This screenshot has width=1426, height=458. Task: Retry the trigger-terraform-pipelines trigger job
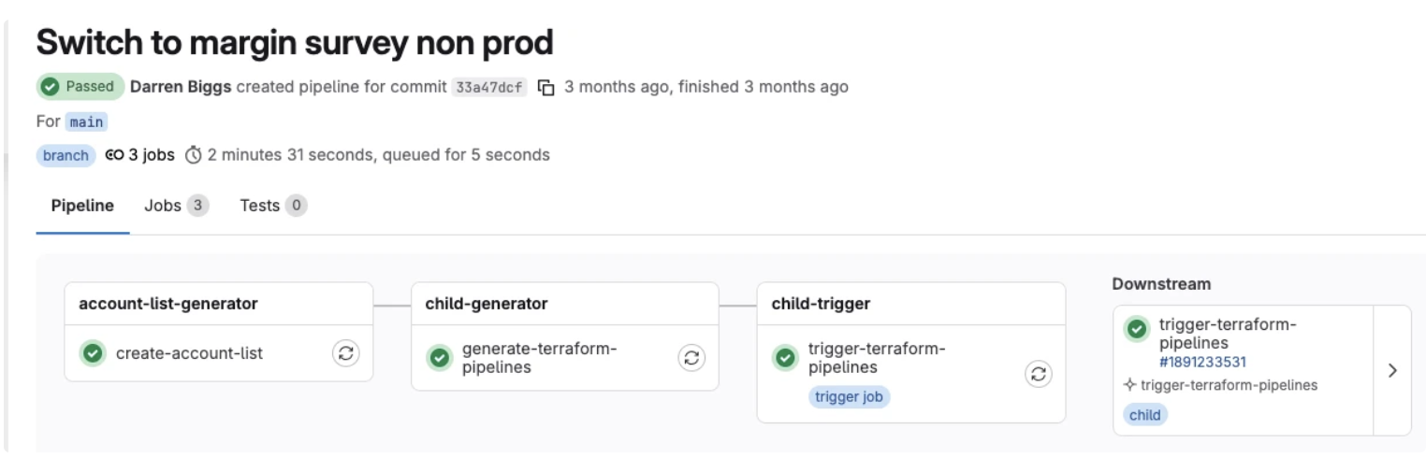[1038, 374]
